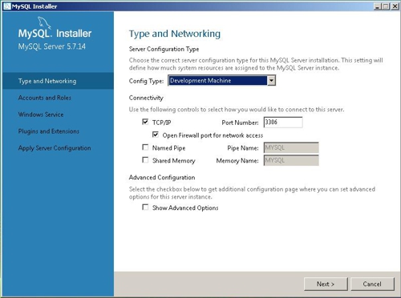Click the Cancel button
The image size is (401, 298).
(x=372, y=284)
